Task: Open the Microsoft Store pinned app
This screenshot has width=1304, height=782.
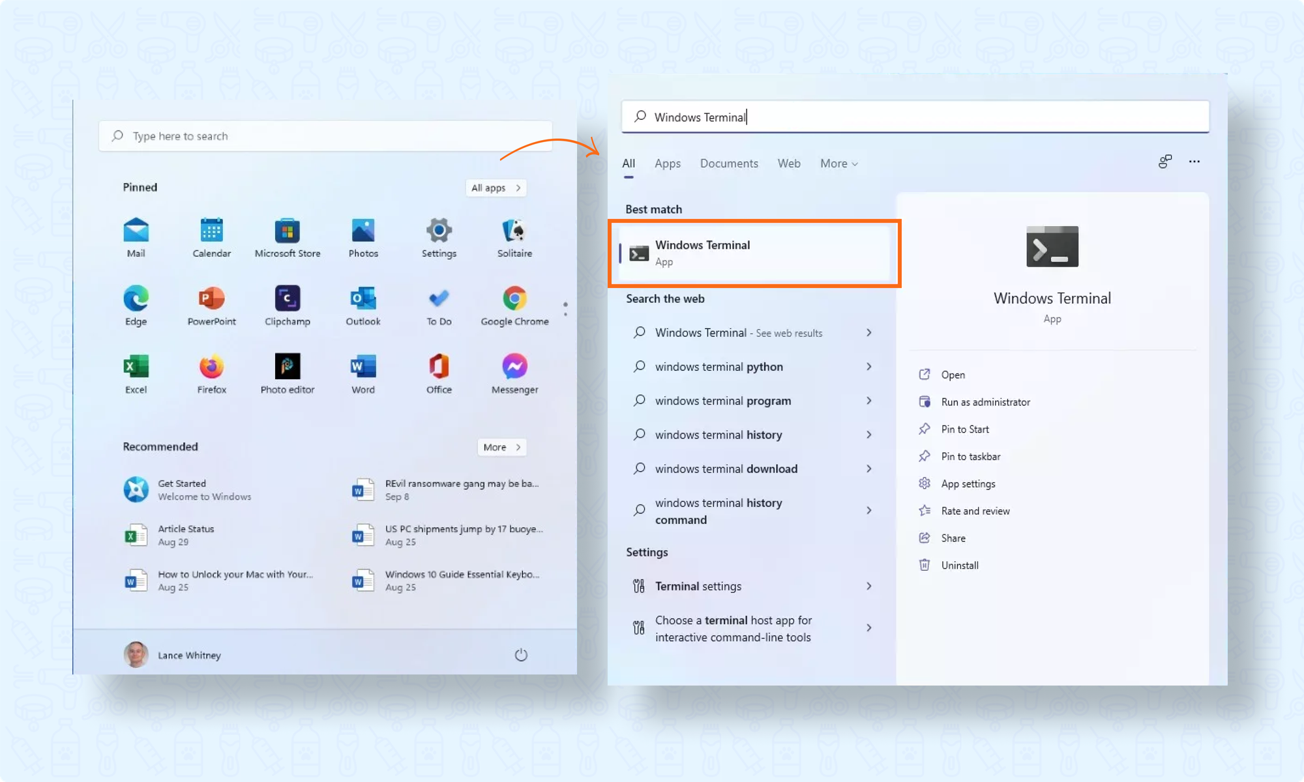Action: 287,231
